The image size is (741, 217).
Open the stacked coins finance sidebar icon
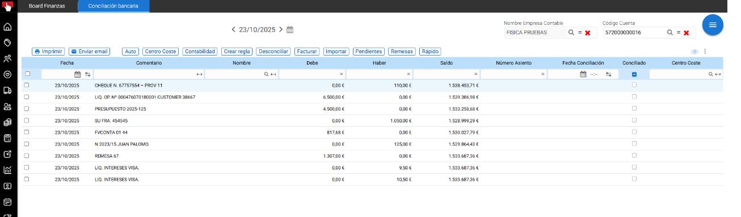pos(7,122)
